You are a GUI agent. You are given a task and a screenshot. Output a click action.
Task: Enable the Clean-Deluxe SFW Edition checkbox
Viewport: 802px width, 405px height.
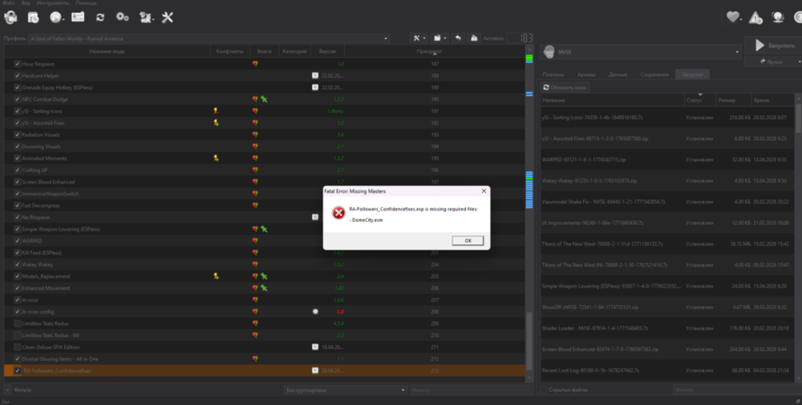pos(18,347)
